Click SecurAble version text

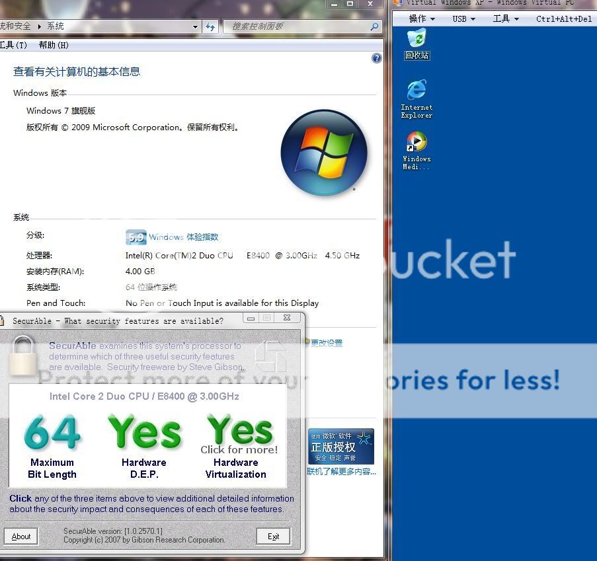click(113, 531)
